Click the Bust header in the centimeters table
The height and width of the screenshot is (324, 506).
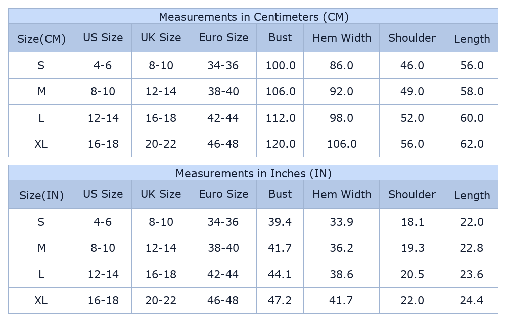[x=280, y=38]
